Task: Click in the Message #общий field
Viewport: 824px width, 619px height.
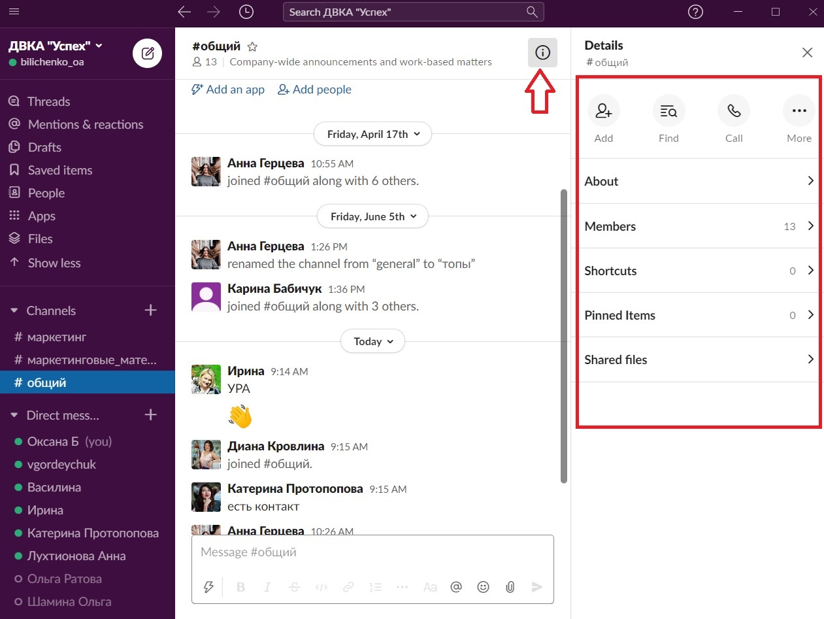Action: (x=372, y=552)
